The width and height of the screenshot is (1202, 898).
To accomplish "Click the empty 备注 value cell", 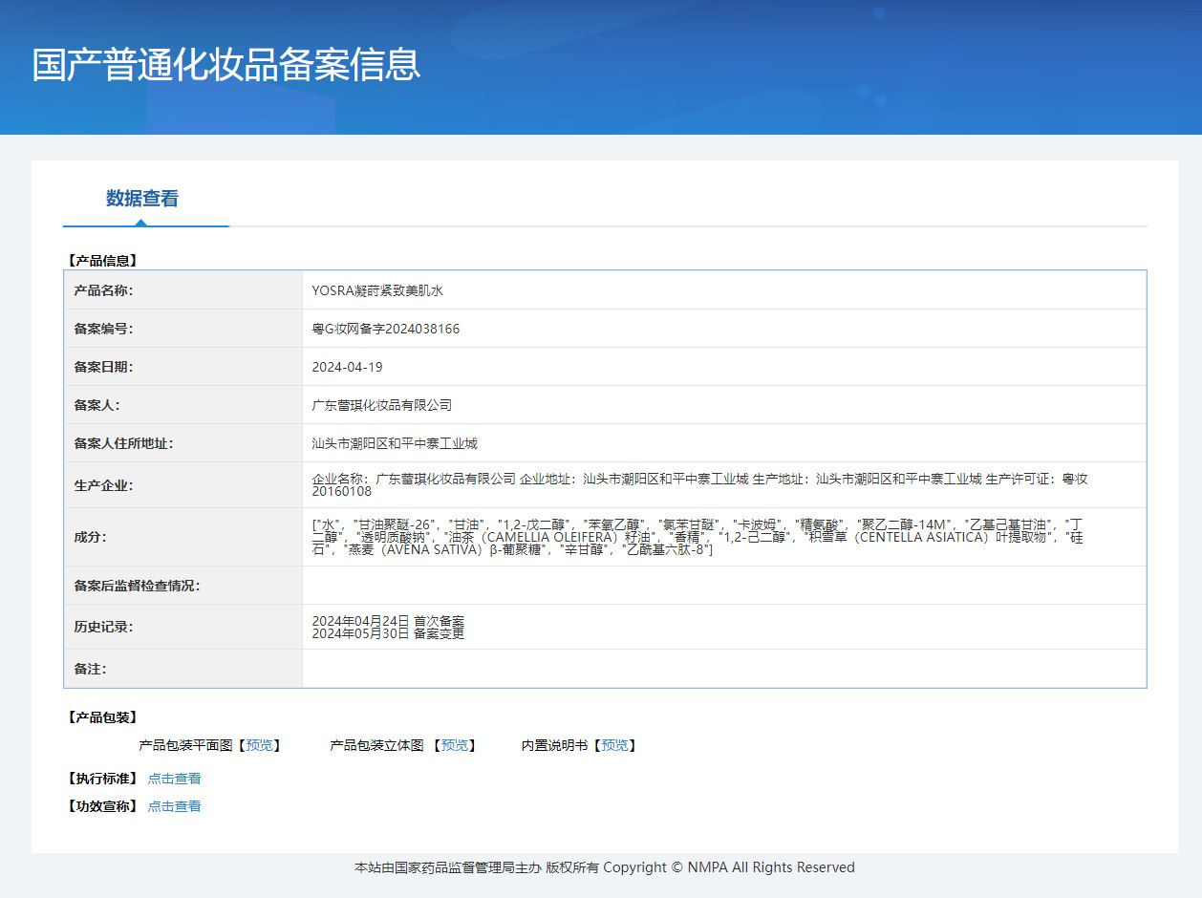I will coord(723,669).
